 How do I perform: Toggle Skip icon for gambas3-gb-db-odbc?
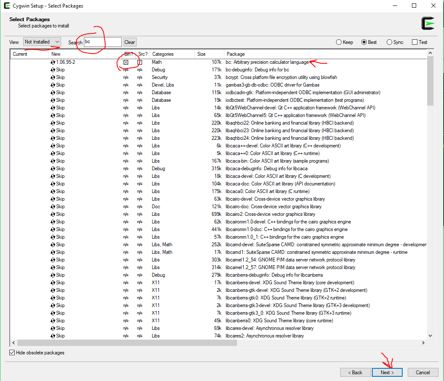[53, 85]
